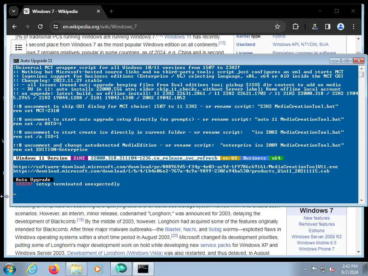Image resolution: width=368 pixels, height=276 pixels.
Task: Toggle the Wikipedia table of contents
Action: pyautogui.click(x=19, y=47)
